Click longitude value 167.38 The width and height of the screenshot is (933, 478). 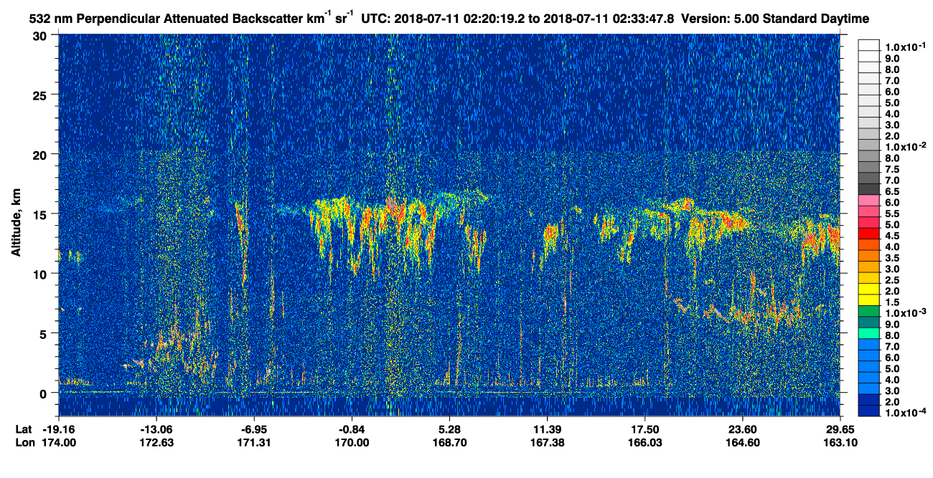click(x=547, y=442)
